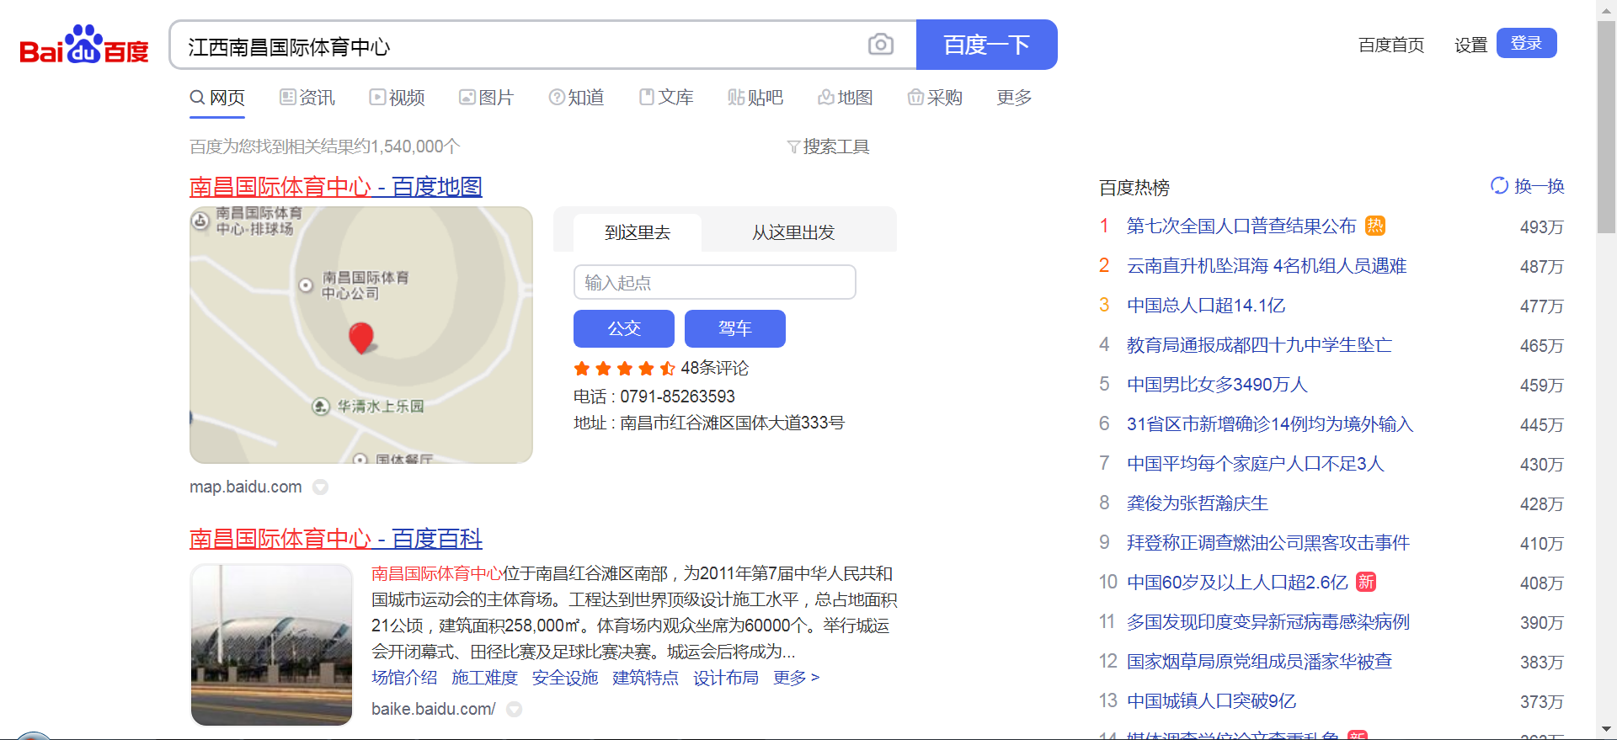Viewport: 1617px width, 740px height.
Task: Switch to 知道 tab
Action: click(x=576, y=98)
